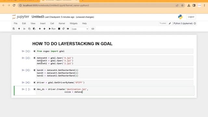
Task: Run the current cell
Action: pos(52,29)
